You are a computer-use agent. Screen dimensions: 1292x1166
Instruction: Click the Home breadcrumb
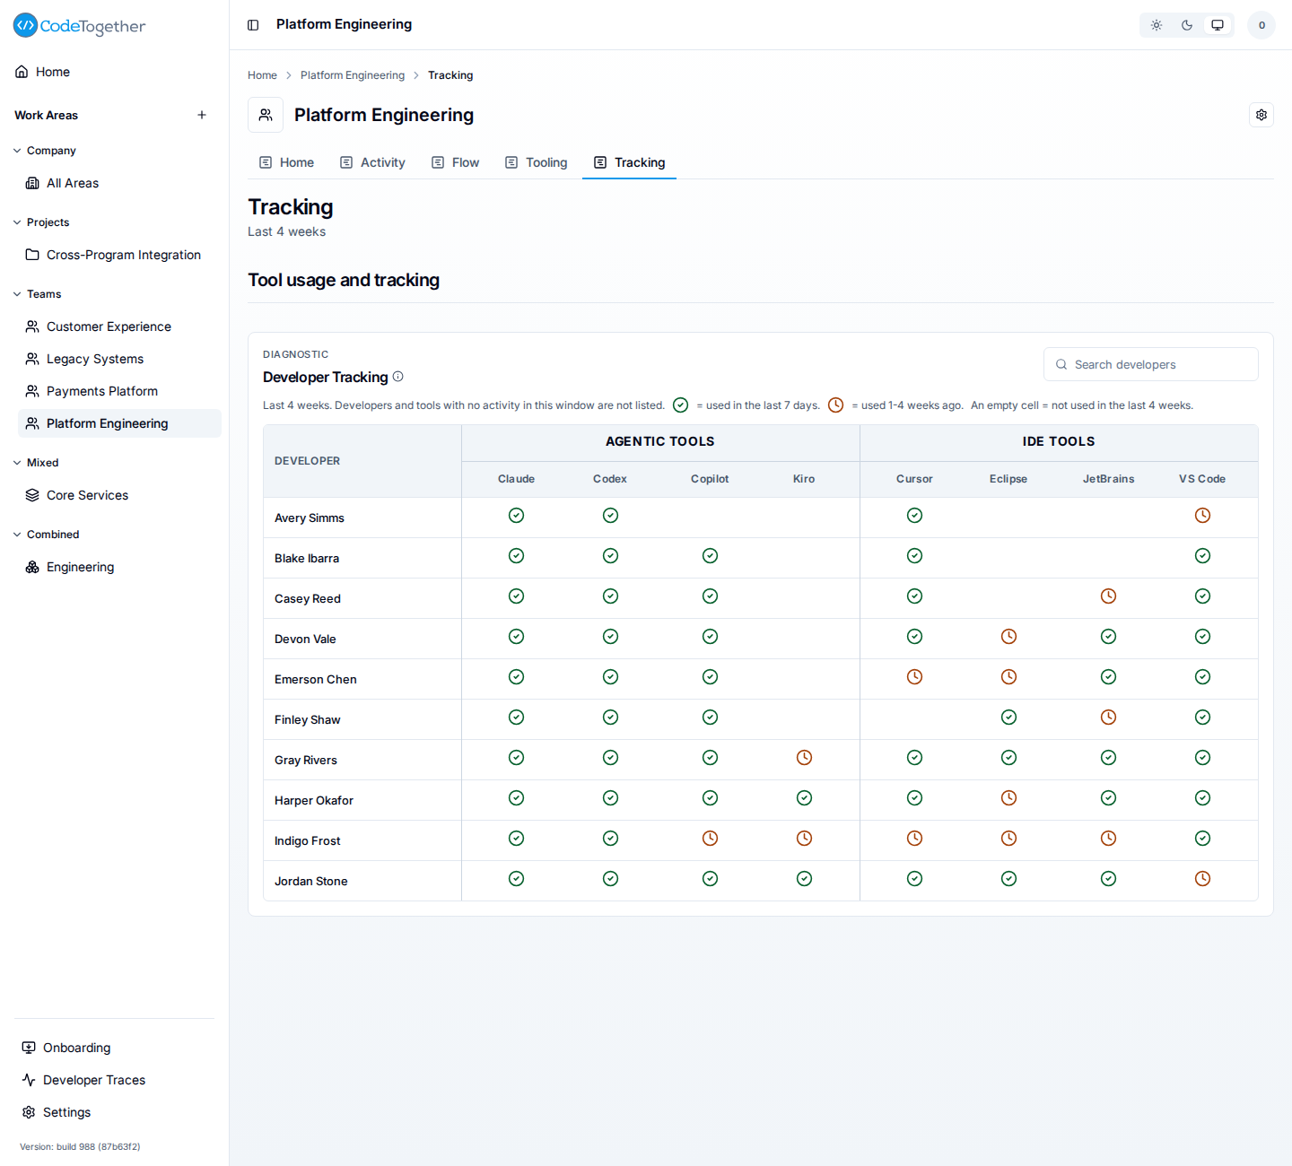262,75
